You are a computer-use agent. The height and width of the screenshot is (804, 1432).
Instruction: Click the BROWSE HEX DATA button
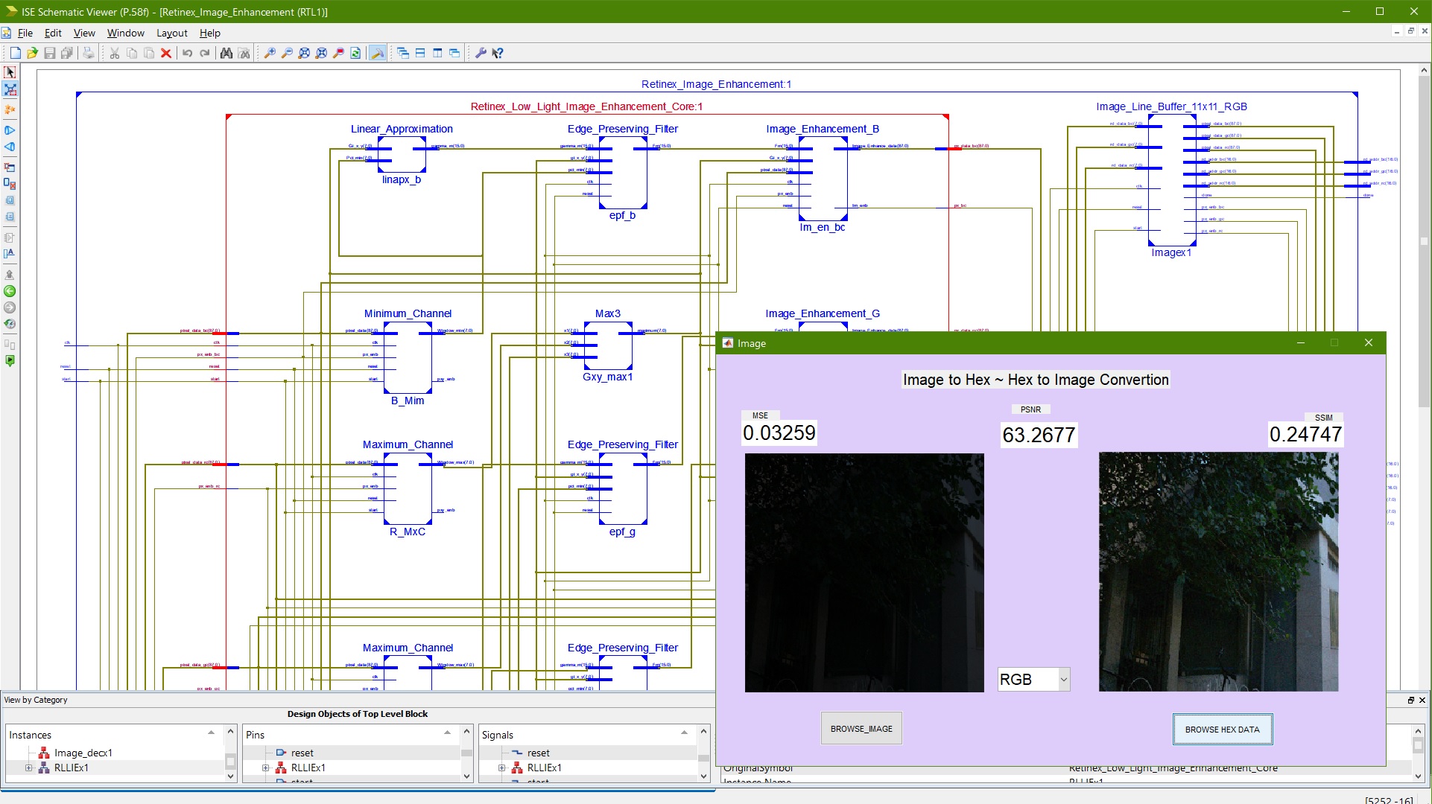[x=1222, y=730]
